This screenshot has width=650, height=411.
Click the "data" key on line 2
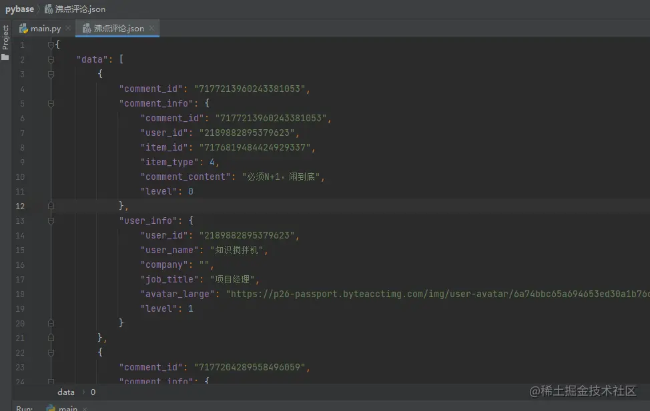click(92, 59)
